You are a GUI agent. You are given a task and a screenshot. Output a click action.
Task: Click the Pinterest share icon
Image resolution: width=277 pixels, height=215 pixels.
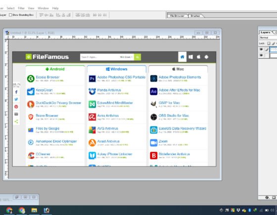pyautogui.click(x=16, y=107)
